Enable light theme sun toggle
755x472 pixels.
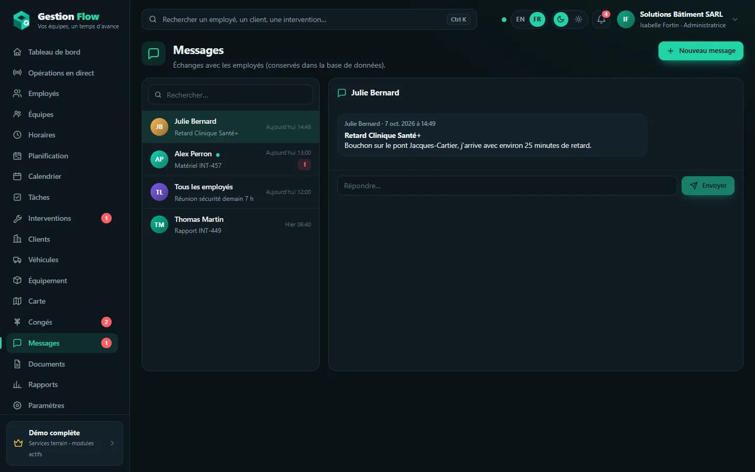(578, 19)
